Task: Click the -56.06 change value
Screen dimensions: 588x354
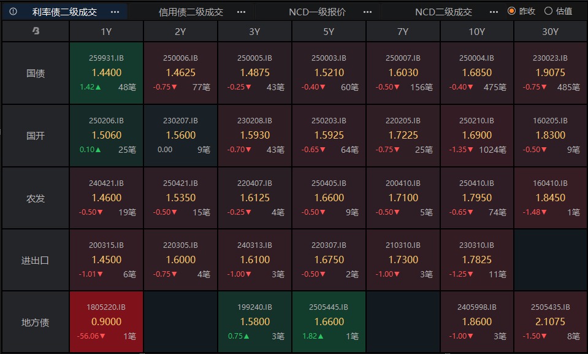Action: pyautogui.click(x=88, y=336)
